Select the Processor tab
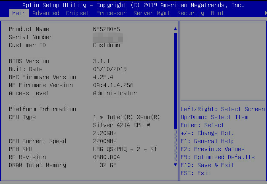The height and width of the screenshot is (184, 267). pos(111,13)
